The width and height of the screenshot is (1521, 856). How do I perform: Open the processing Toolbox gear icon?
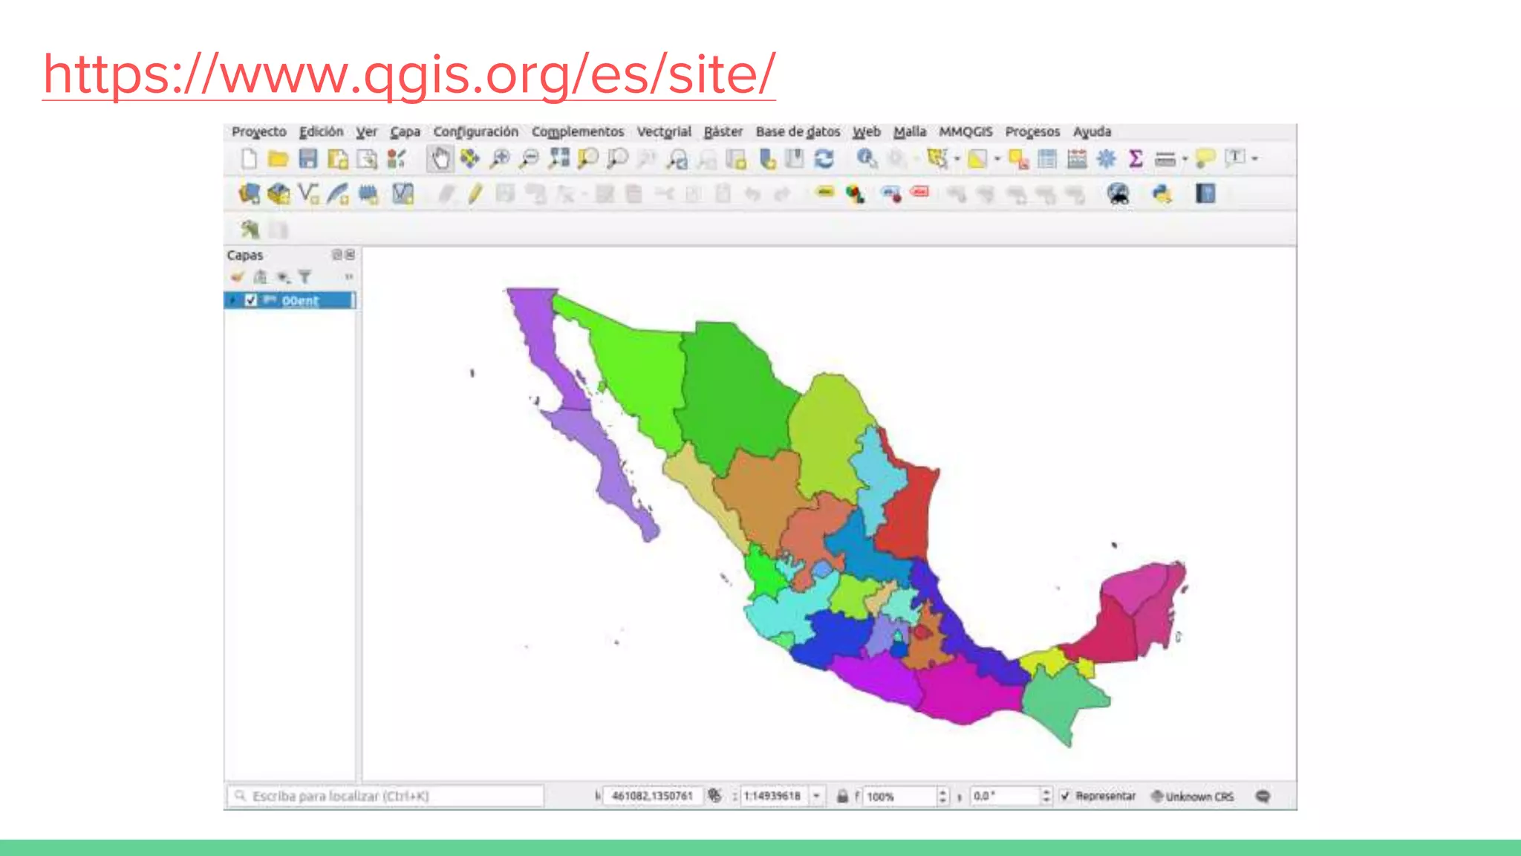1106,158
